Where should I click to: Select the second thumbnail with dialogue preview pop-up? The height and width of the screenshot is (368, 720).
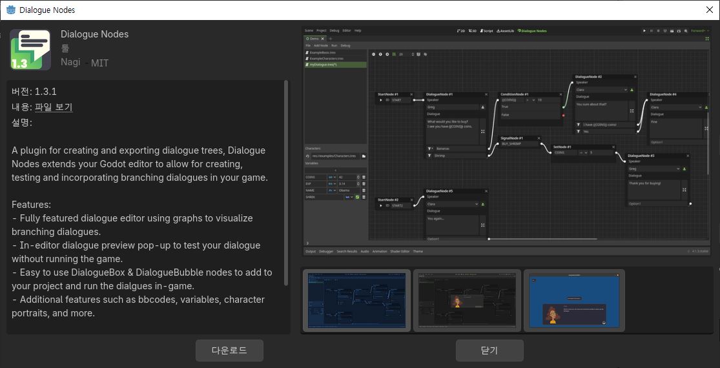coord(467,300)
